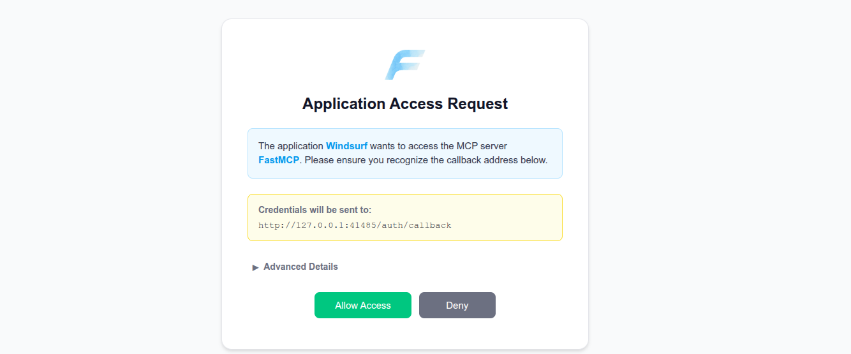This screenshot has width=851, height=354.
Task: Select the callback URL text
Action: [355, 225]
